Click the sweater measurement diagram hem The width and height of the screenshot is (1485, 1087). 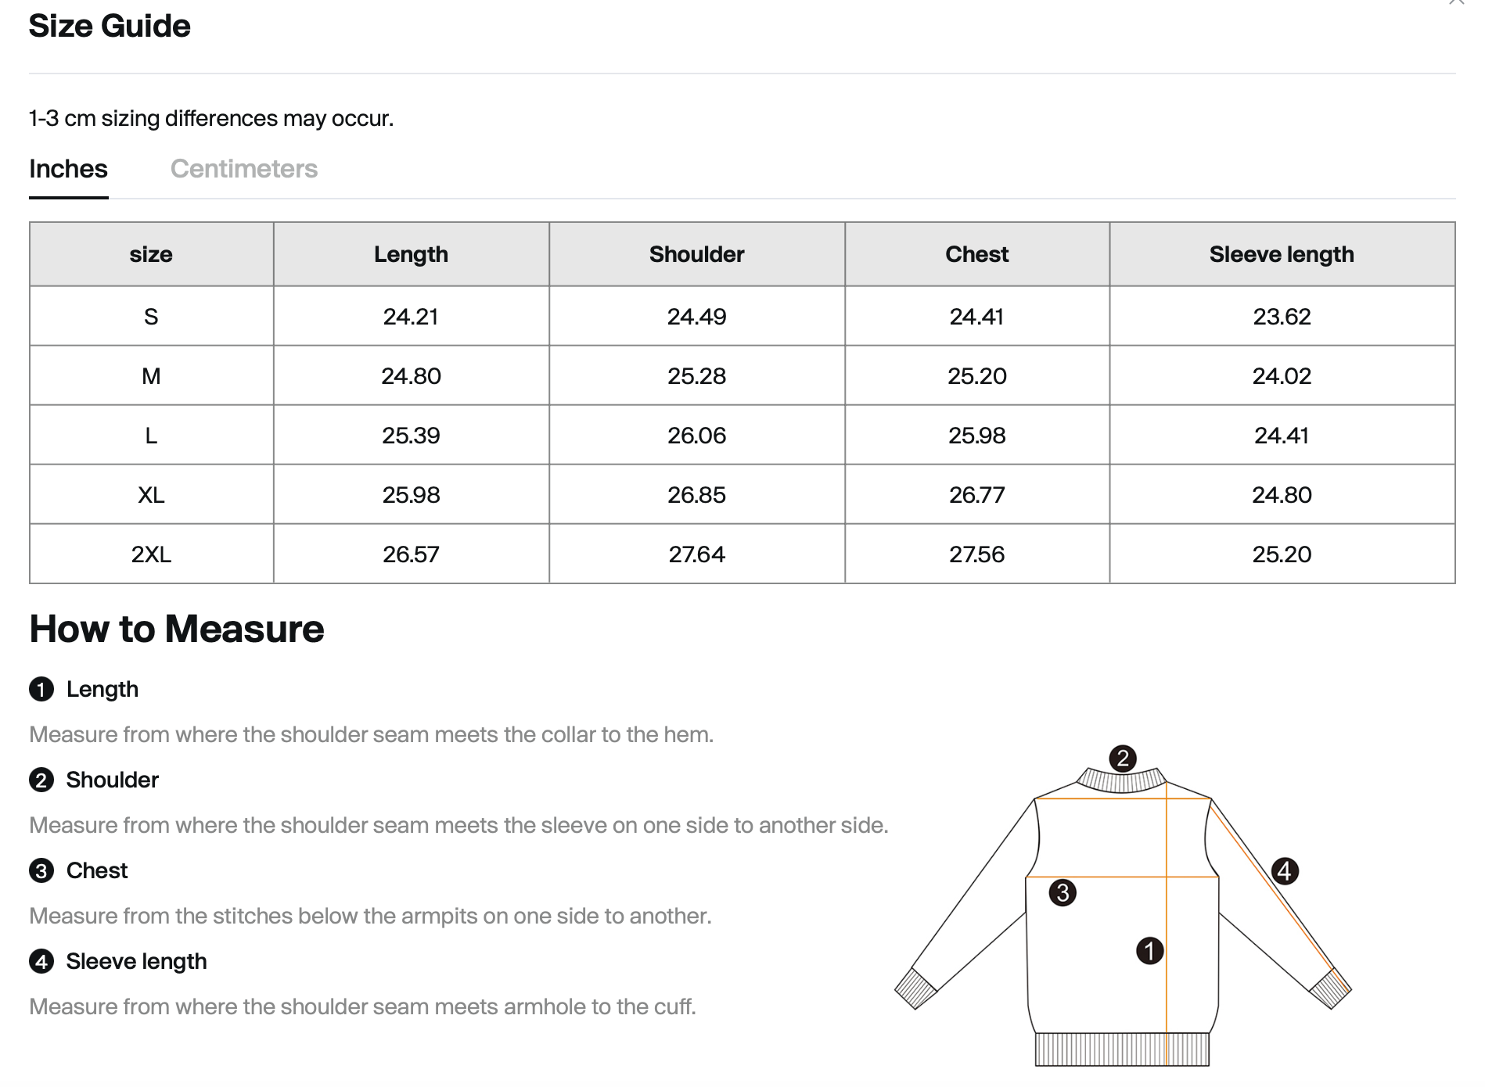pyautogui.click(x=1122, y=1049)
